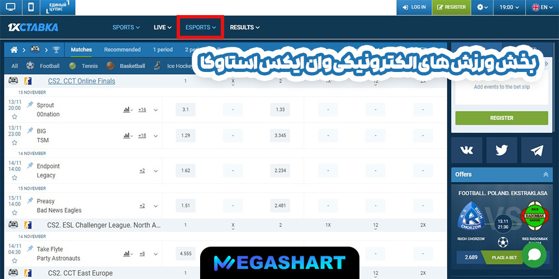This screenshot has width=559, height=279.
Task: Switch to the Recommended tab
Action: click(x=122, y=50)
